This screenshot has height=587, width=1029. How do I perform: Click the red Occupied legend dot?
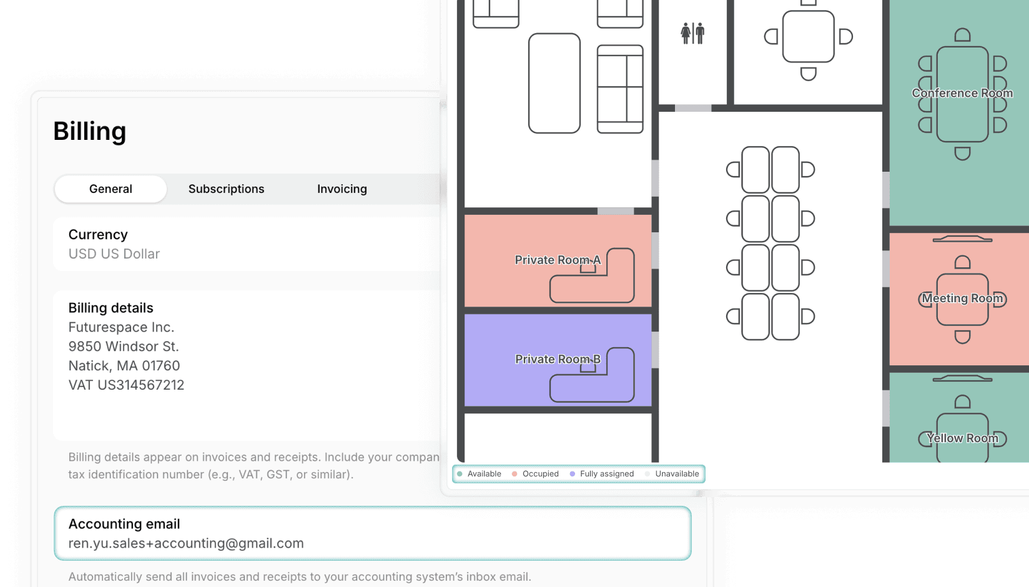click(x=514, y=474)
